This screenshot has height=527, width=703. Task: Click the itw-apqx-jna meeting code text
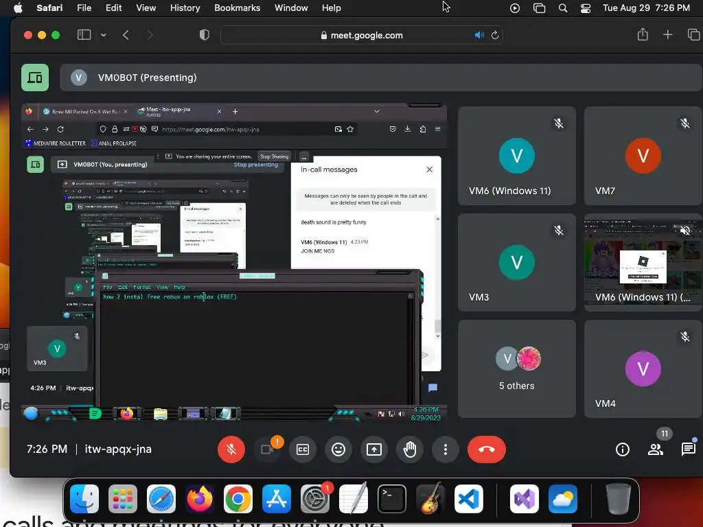pyautogui.click(x=118, y=449)
